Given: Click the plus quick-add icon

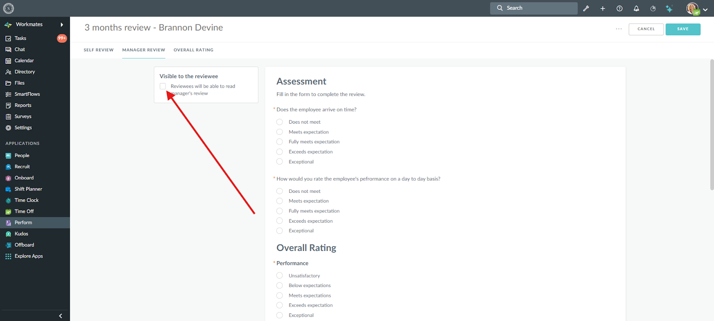Looking at the screenshot, I should tap(602, 8).
